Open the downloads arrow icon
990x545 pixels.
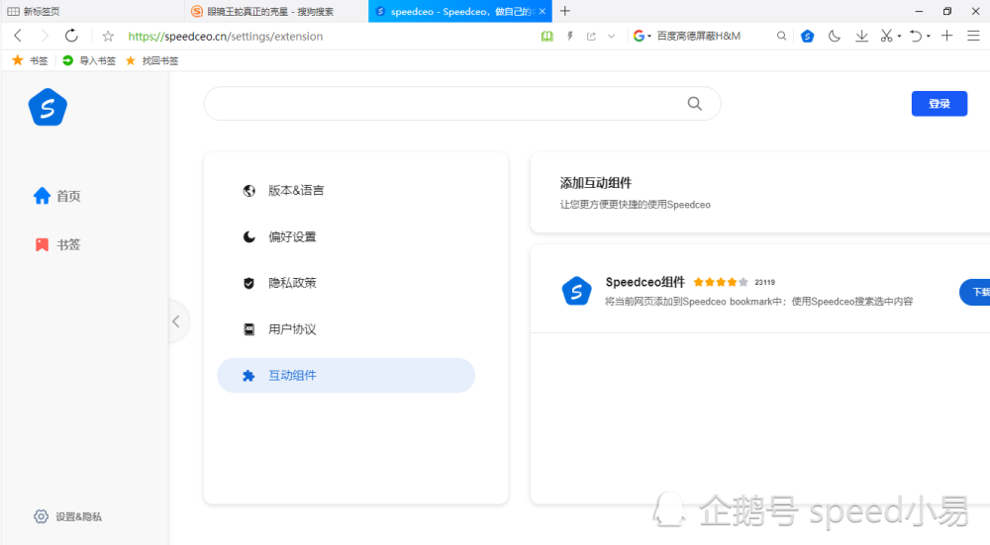861,36
